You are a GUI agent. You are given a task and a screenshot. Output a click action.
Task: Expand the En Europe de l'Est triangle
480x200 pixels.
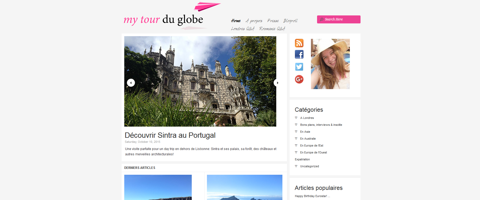point(296,145)
